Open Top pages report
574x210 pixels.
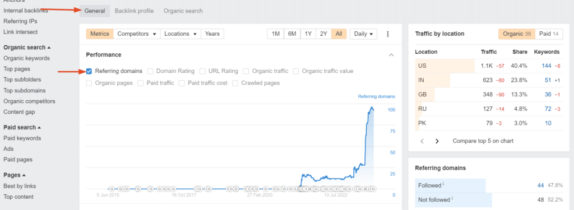[x=17, y=69]
